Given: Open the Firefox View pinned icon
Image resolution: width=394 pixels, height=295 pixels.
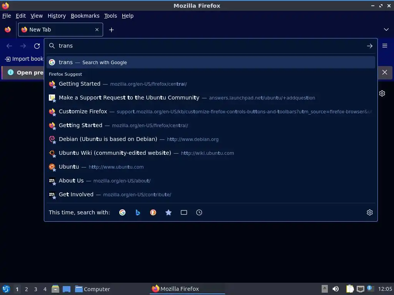Looking at the screenshot, I should tap(8, 30).
